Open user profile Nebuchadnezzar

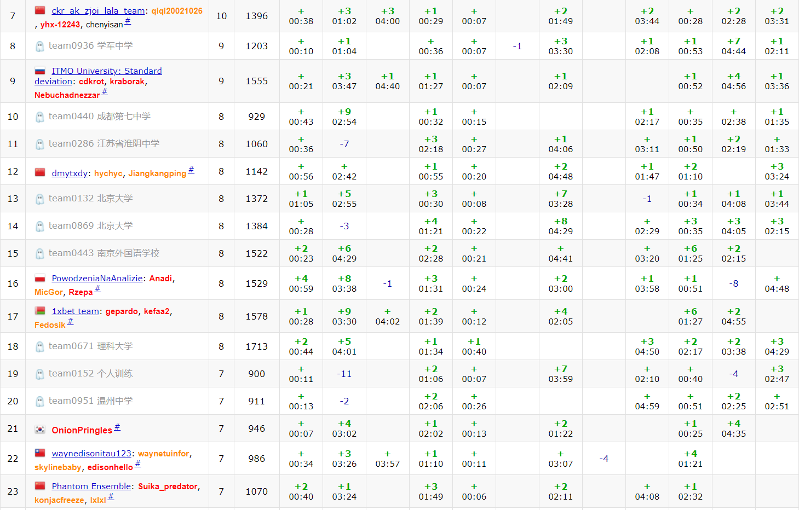(67, 95)
